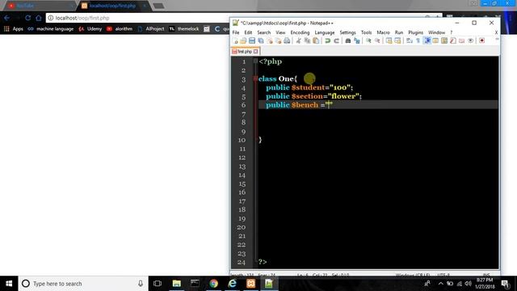Viewport: 517px width, 291px height.
Task: Click the Zoom Out magnifier icon
Action: point(377,40)
